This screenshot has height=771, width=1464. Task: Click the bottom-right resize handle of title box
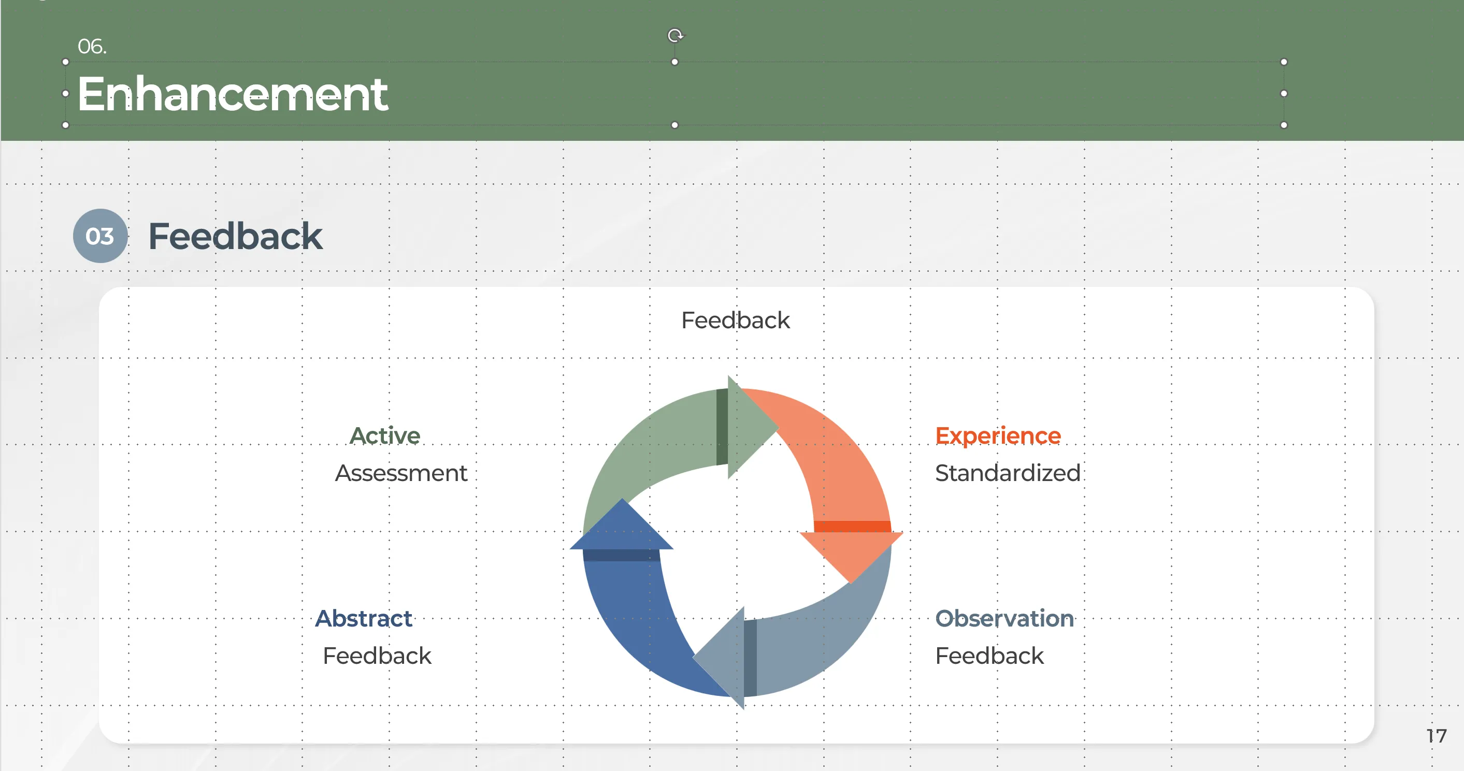point(1283,125)
